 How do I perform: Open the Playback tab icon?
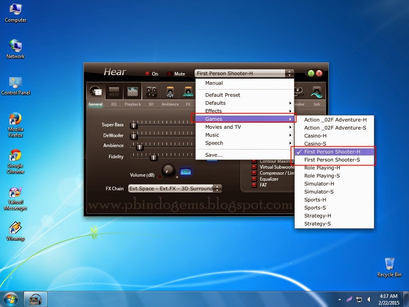pos(133,92)
